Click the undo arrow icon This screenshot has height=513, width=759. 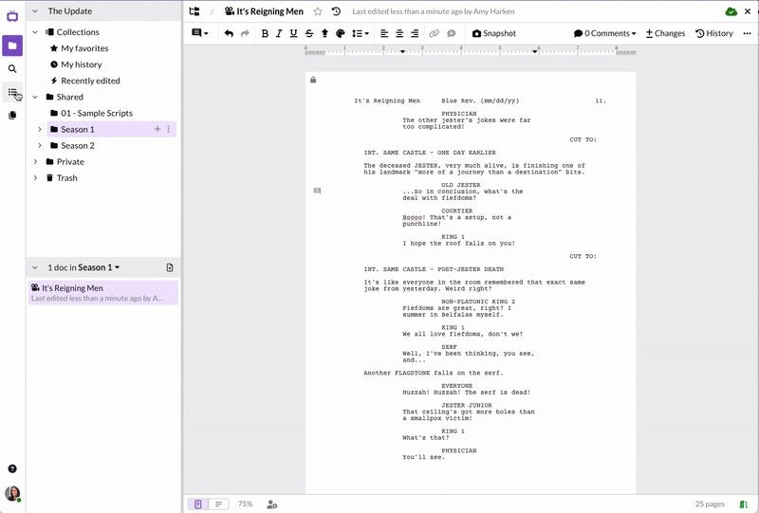(229, 33)
